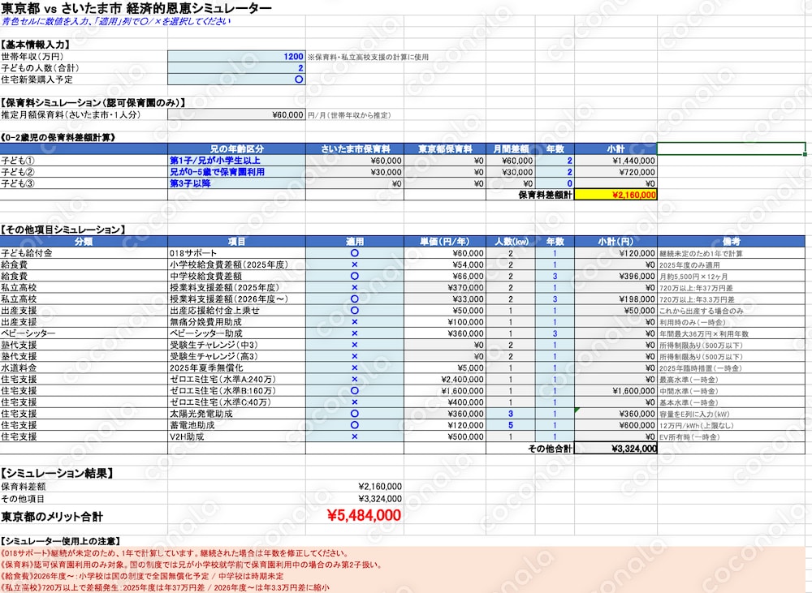
Task: Toggle the 適用 cell for 018サポート
Action: (x=355, y=253)
